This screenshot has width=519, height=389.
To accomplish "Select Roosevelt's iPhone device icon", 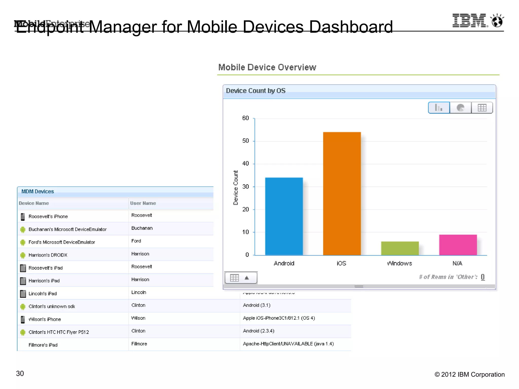I will click(x=23, y=217).
